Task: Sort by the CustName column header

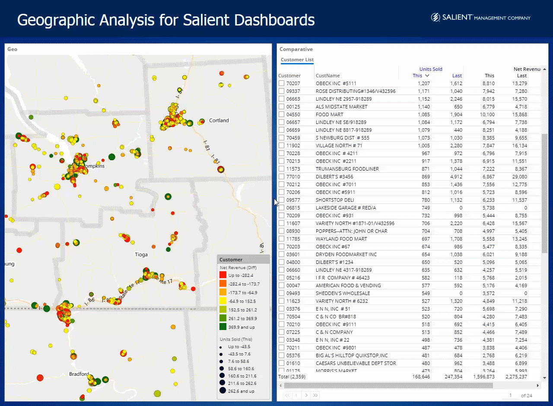Action: pyautogui.click(x=328, y=76)
